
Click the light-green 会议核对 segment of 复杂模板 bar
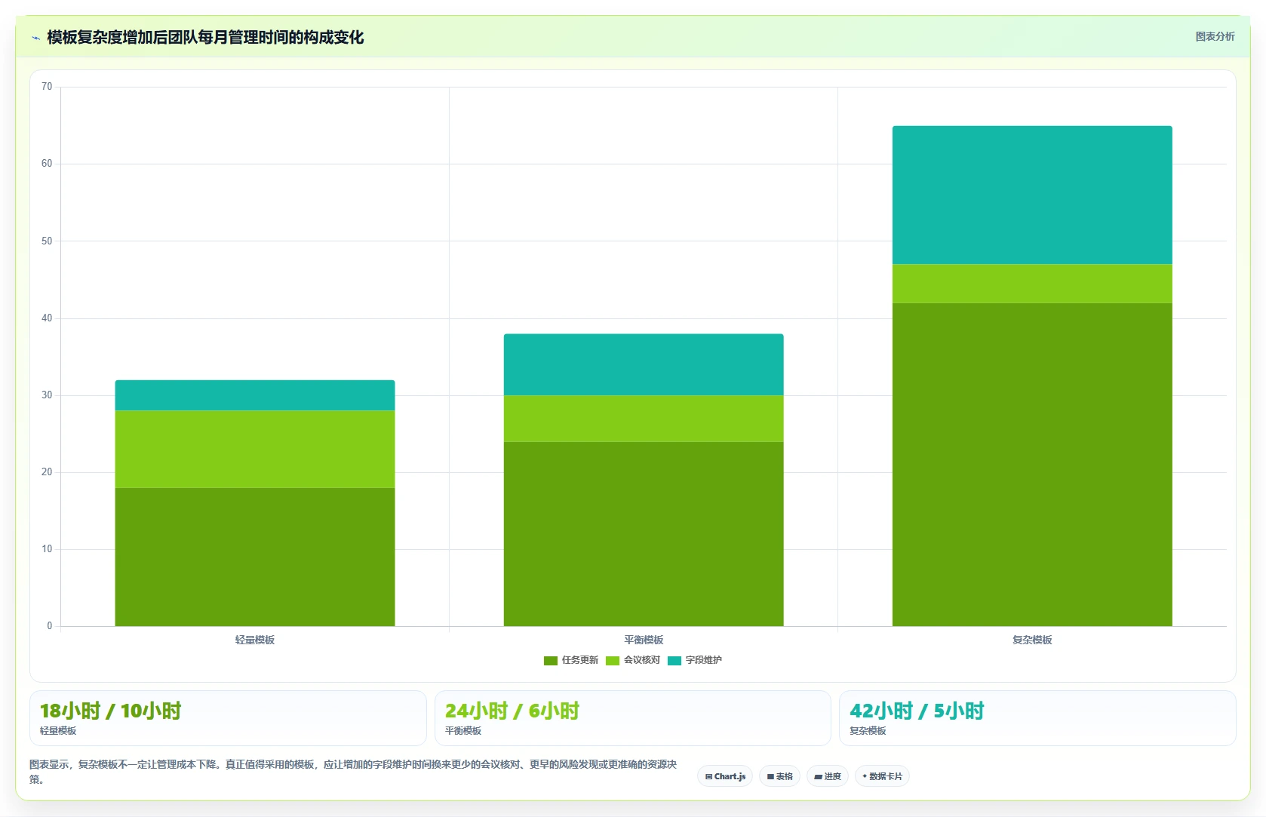point(1032,284)
